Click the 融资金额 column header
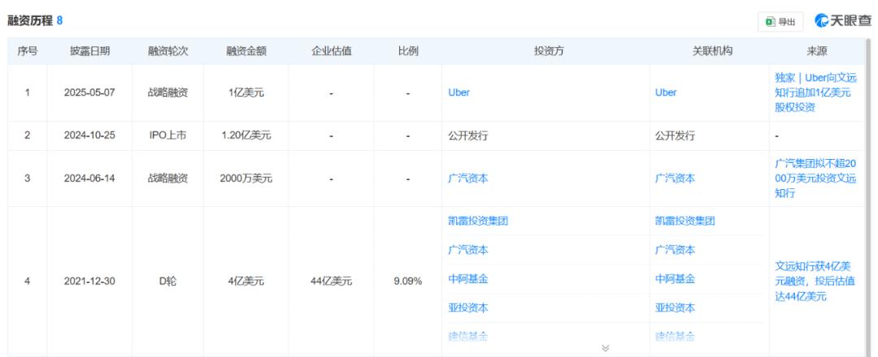This screenshot has height=357, width=878. click(x=246, y=51)
